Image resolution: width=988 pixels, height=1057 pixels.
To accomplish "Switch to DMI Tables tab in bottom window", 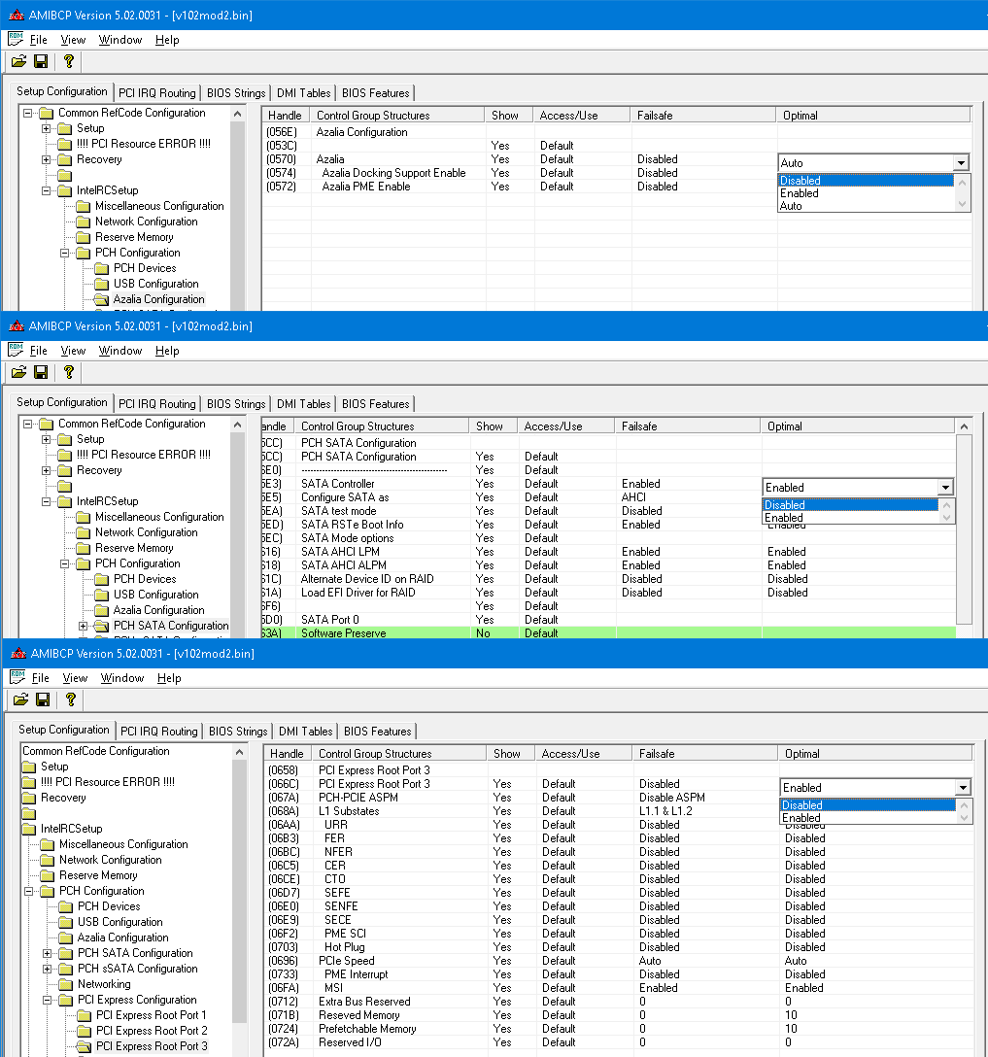I will [305, 732].
